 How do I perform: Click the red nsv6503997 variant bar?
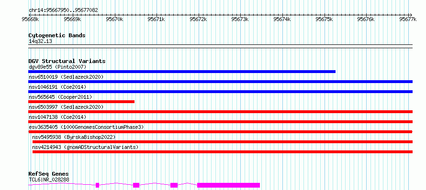tap(220, 112)
